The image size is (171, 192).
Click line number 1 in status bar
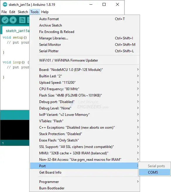pos(3,143)
